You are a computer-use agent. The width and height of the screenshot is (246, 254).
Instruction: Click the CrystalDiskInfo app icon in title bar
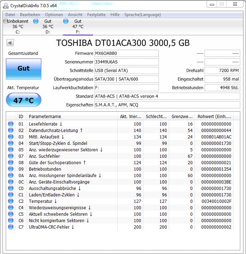(x=6, y=5)
